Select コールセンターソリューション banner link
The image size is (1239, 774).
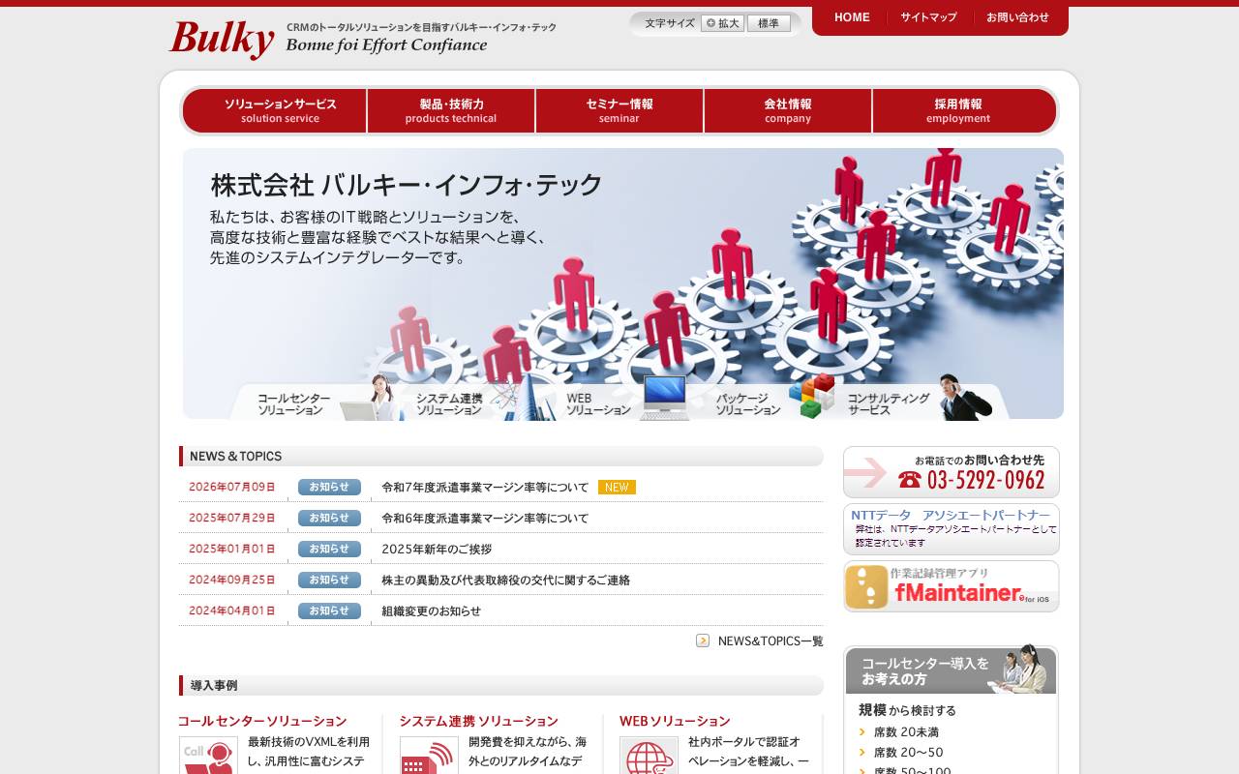coord(293,403)
